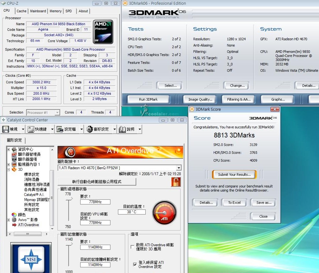Screen dimensions: 319x273
Task: Expand the 資訊中心 tree node
Action: tap(8, 149)
